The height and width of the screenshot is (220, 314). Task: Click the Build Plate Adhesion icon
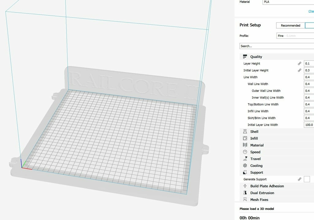(245, 186)
